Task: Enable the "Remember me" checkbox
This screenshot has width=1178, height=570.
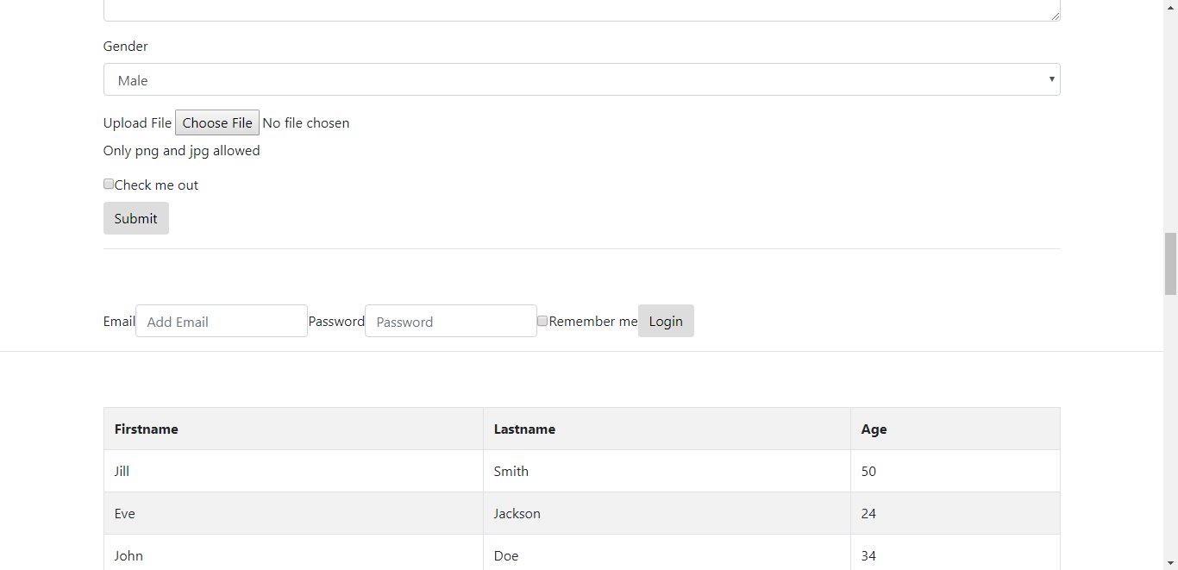Action: (542, 321)
